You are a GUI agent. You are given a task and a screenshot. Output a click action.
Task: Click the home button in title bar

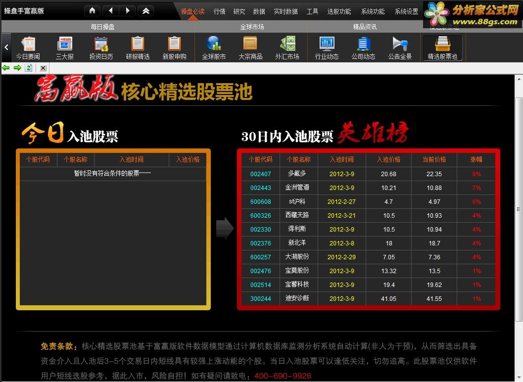(x=93, y=11)
